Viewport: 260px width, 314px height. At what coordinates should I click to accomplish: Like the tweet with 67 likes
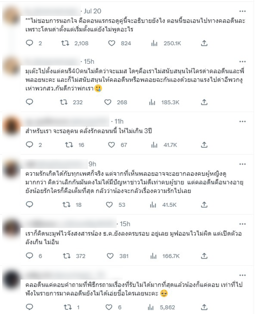111,145
